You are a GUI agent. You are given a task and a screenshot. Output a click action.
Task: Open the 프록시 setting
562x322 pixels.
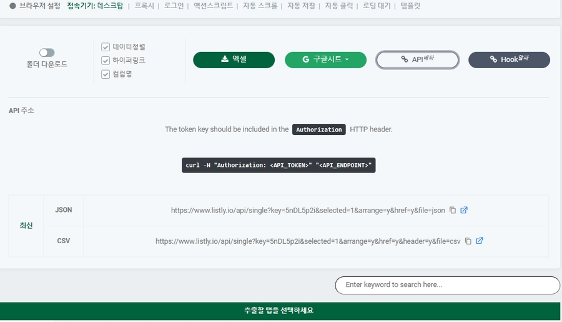click(x=144, y=6)
